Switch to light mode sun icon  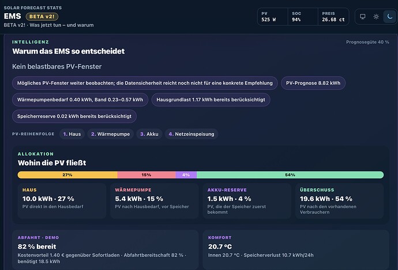[x=376, y=17]
